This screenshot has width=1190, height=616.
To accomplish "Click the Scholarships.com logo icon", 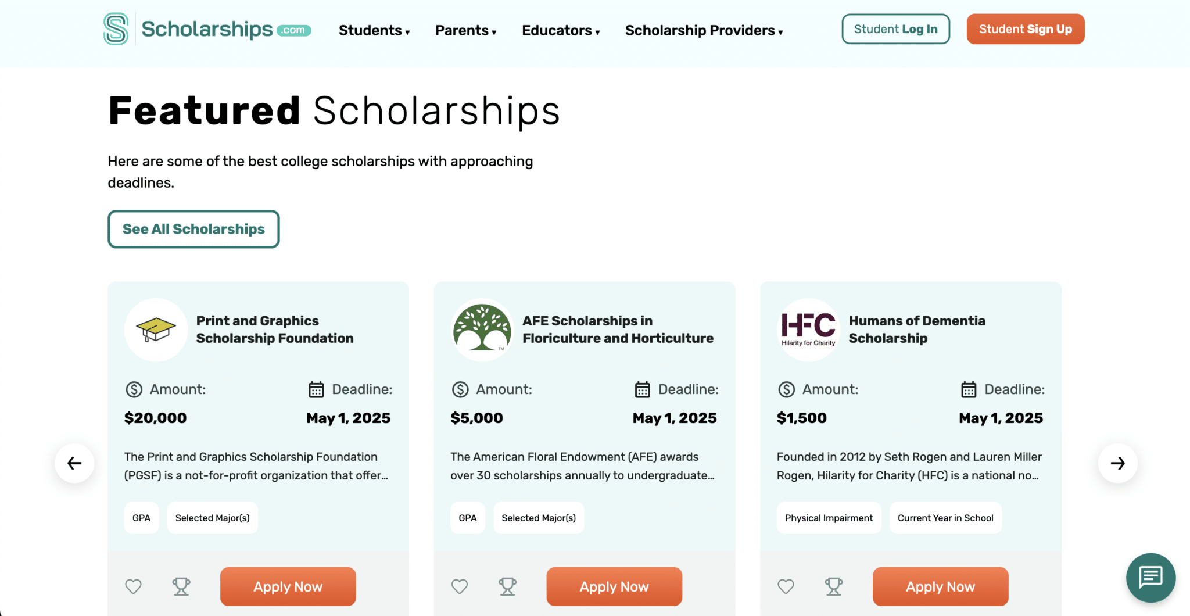I will pos(116,29).
